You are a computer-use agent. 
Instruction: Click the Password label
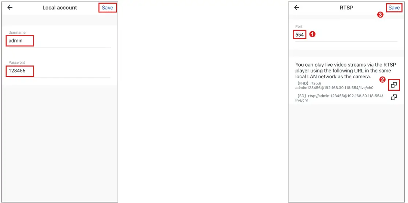pos(17,63)
